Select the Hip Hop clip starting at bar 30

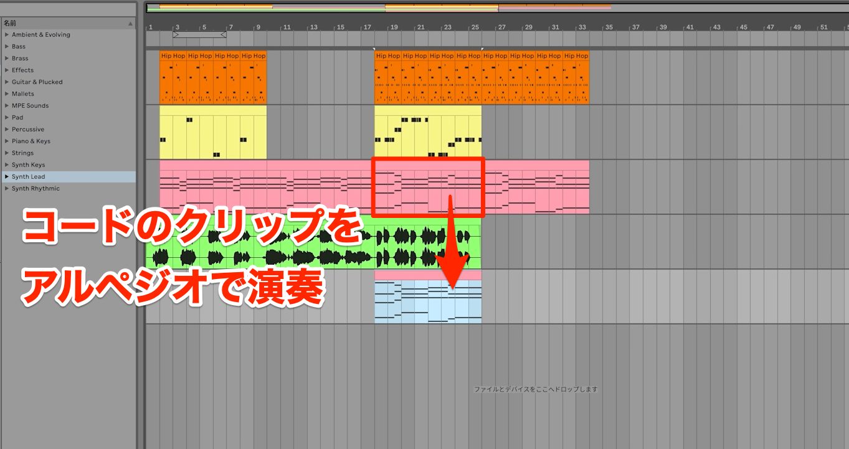tap(549, 77)
